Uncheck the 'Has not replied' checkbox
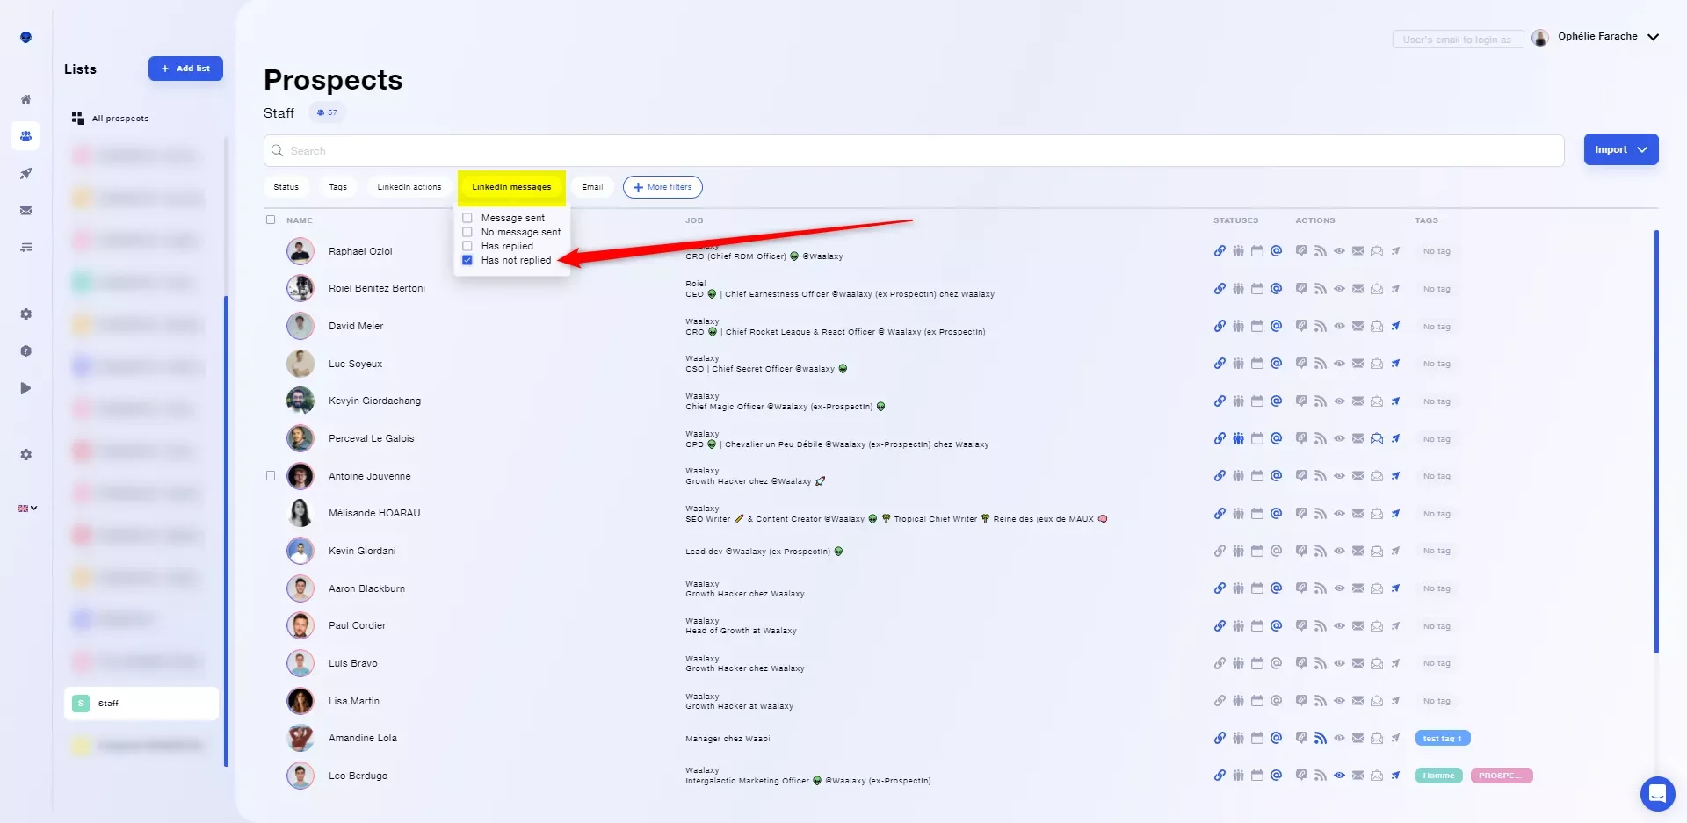1687x823 pixels. [x=467, y=260]
